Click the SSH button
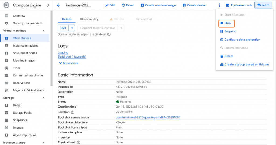 pos(63,28)
